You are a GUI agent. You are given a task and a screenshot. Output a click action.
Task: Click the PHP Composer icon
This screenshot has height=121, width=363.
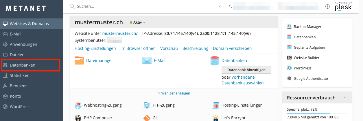78,118
